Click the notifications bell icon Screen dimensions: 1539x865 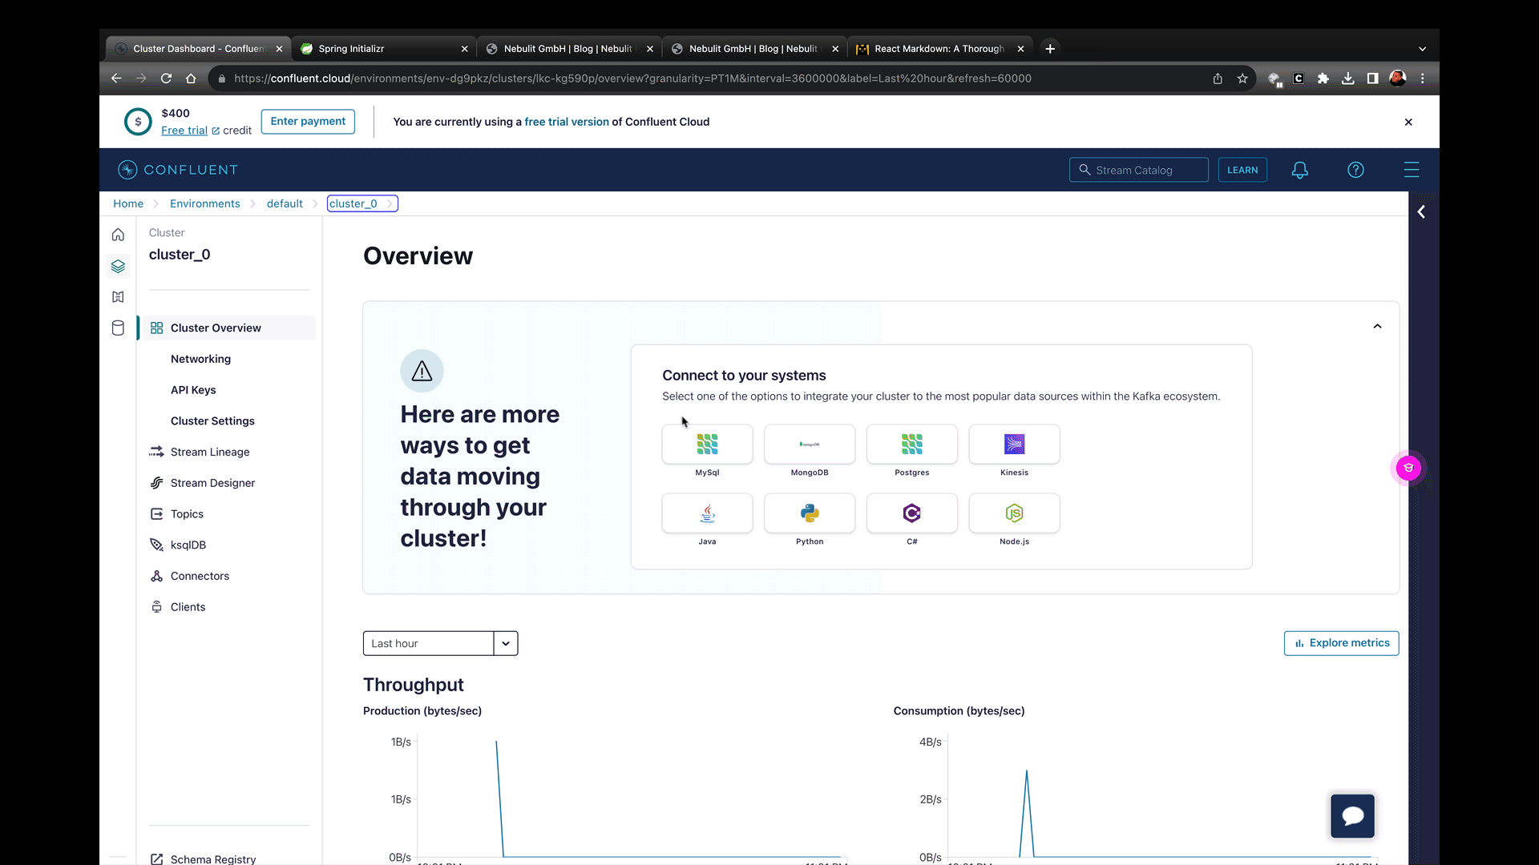click(x=1299, y=170)
